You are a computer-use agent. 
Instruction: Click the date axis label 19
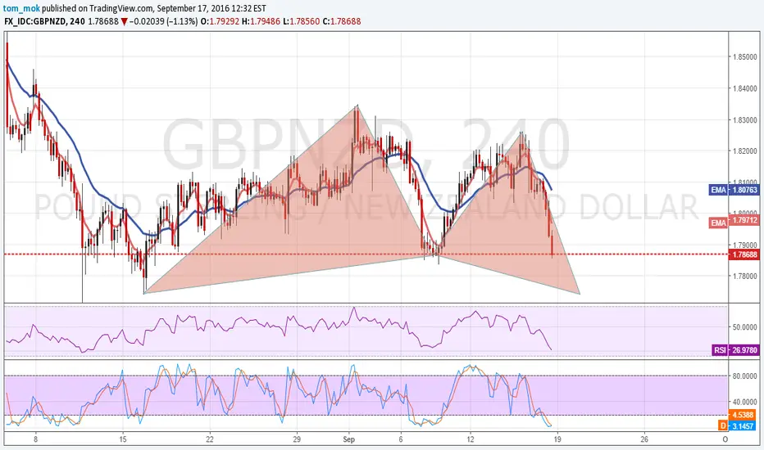click(557, 439)
